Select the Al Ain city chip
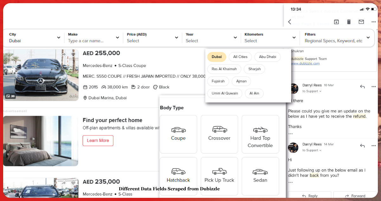Viewport: 381px width, 201px height. pyautogui.click(x=254, y=93)
